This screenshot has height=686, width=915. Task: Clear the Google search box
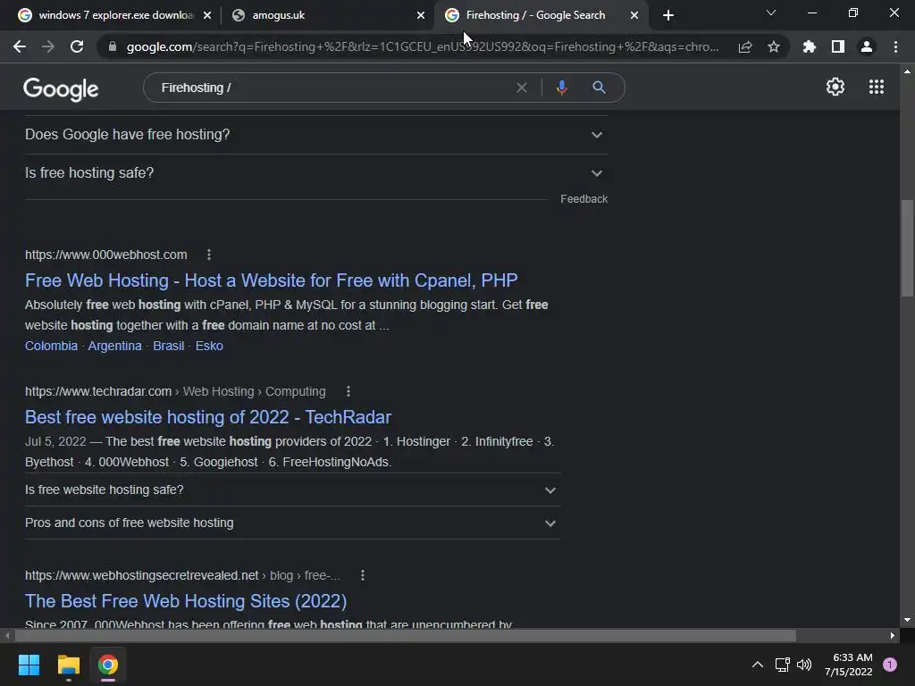(x=522, y=88)
